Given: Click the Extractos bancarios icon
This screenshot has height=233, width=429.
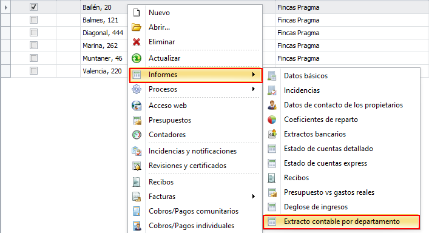Looking at the screenshot, I should 272,134.
